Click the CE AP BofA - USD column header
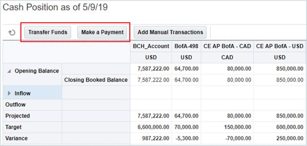 280,46
